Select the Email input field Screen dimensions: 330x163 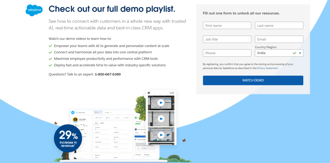point(279,39)
